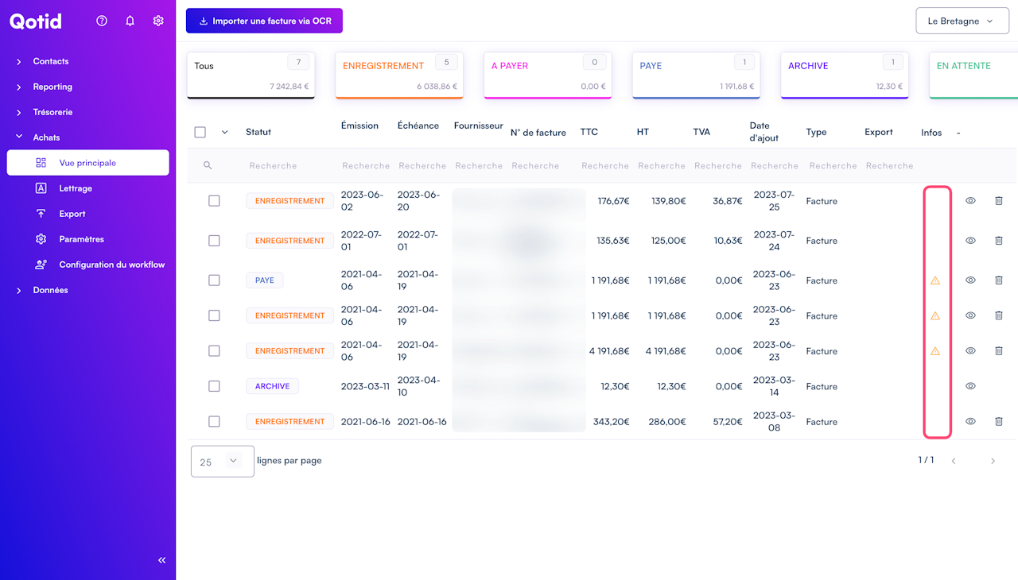
Task: View the ARCHIVE invoice using eye icon
Action: point(970,386)
